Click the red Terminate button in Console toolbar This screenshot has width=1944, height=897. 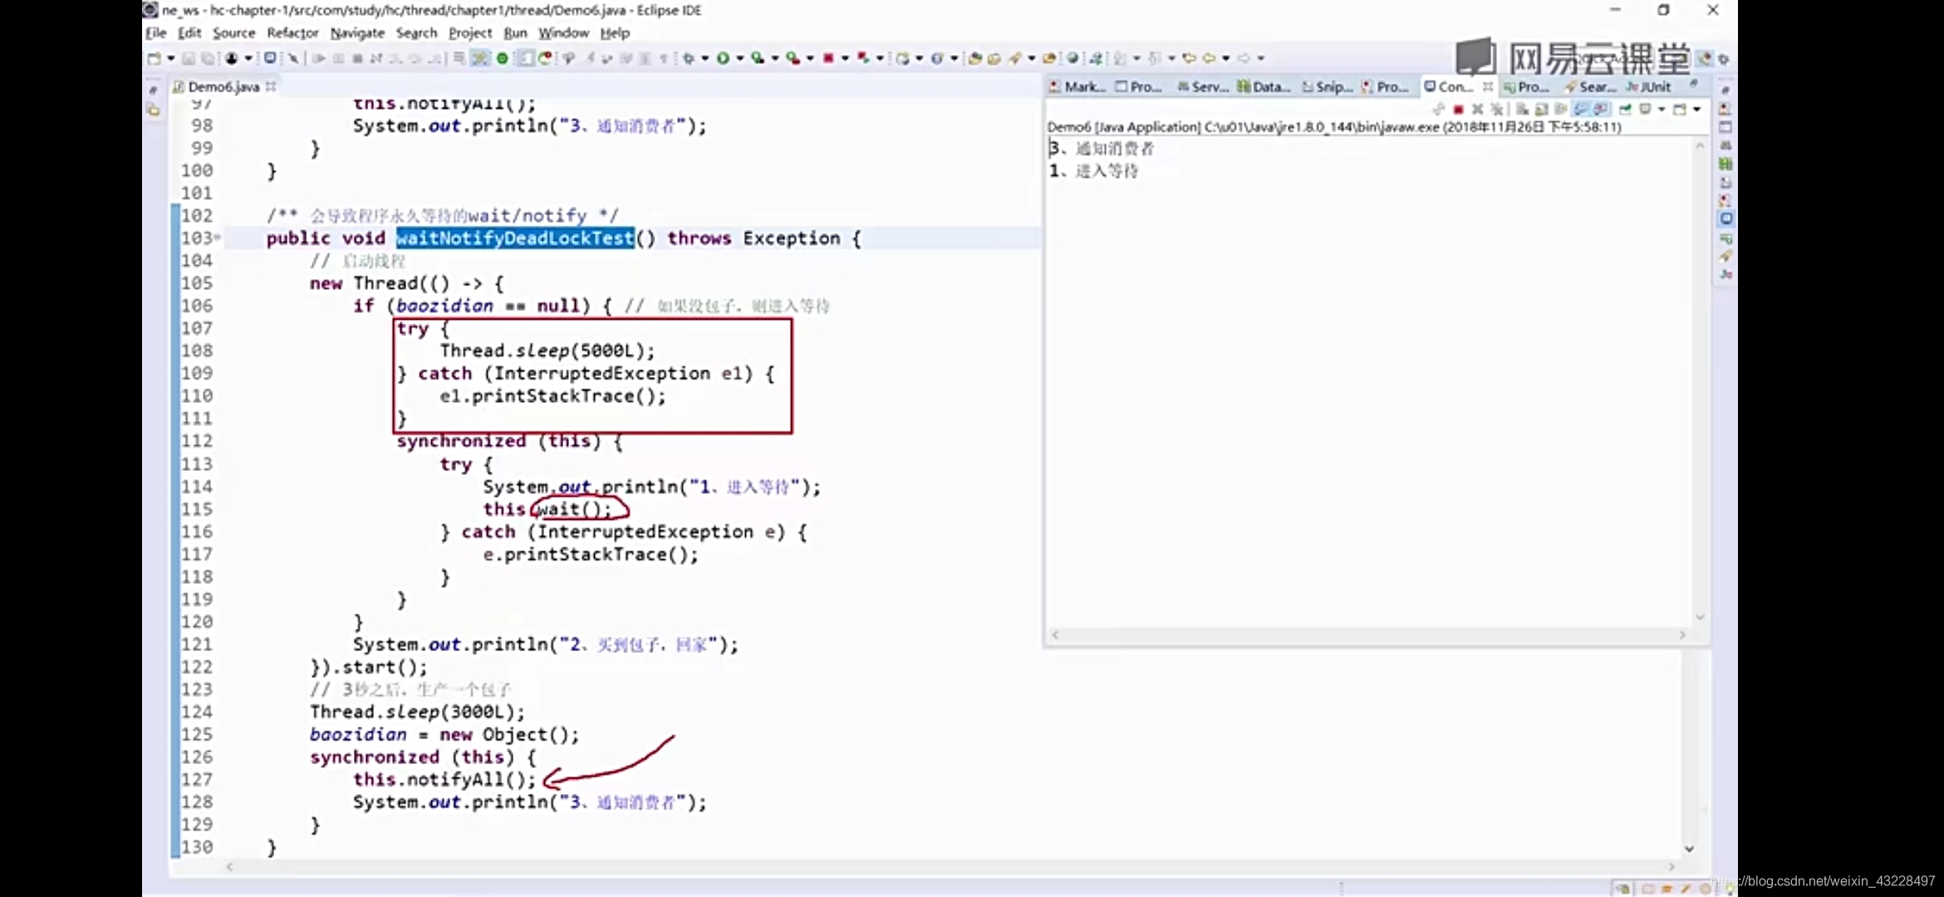tap(1458, 110)
